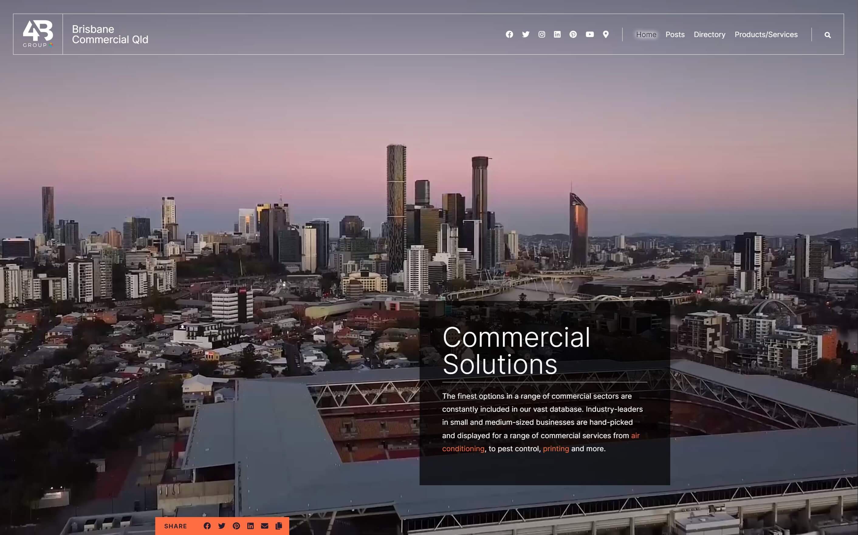Open the LinkedIn page in header

[x=557, y=34]
